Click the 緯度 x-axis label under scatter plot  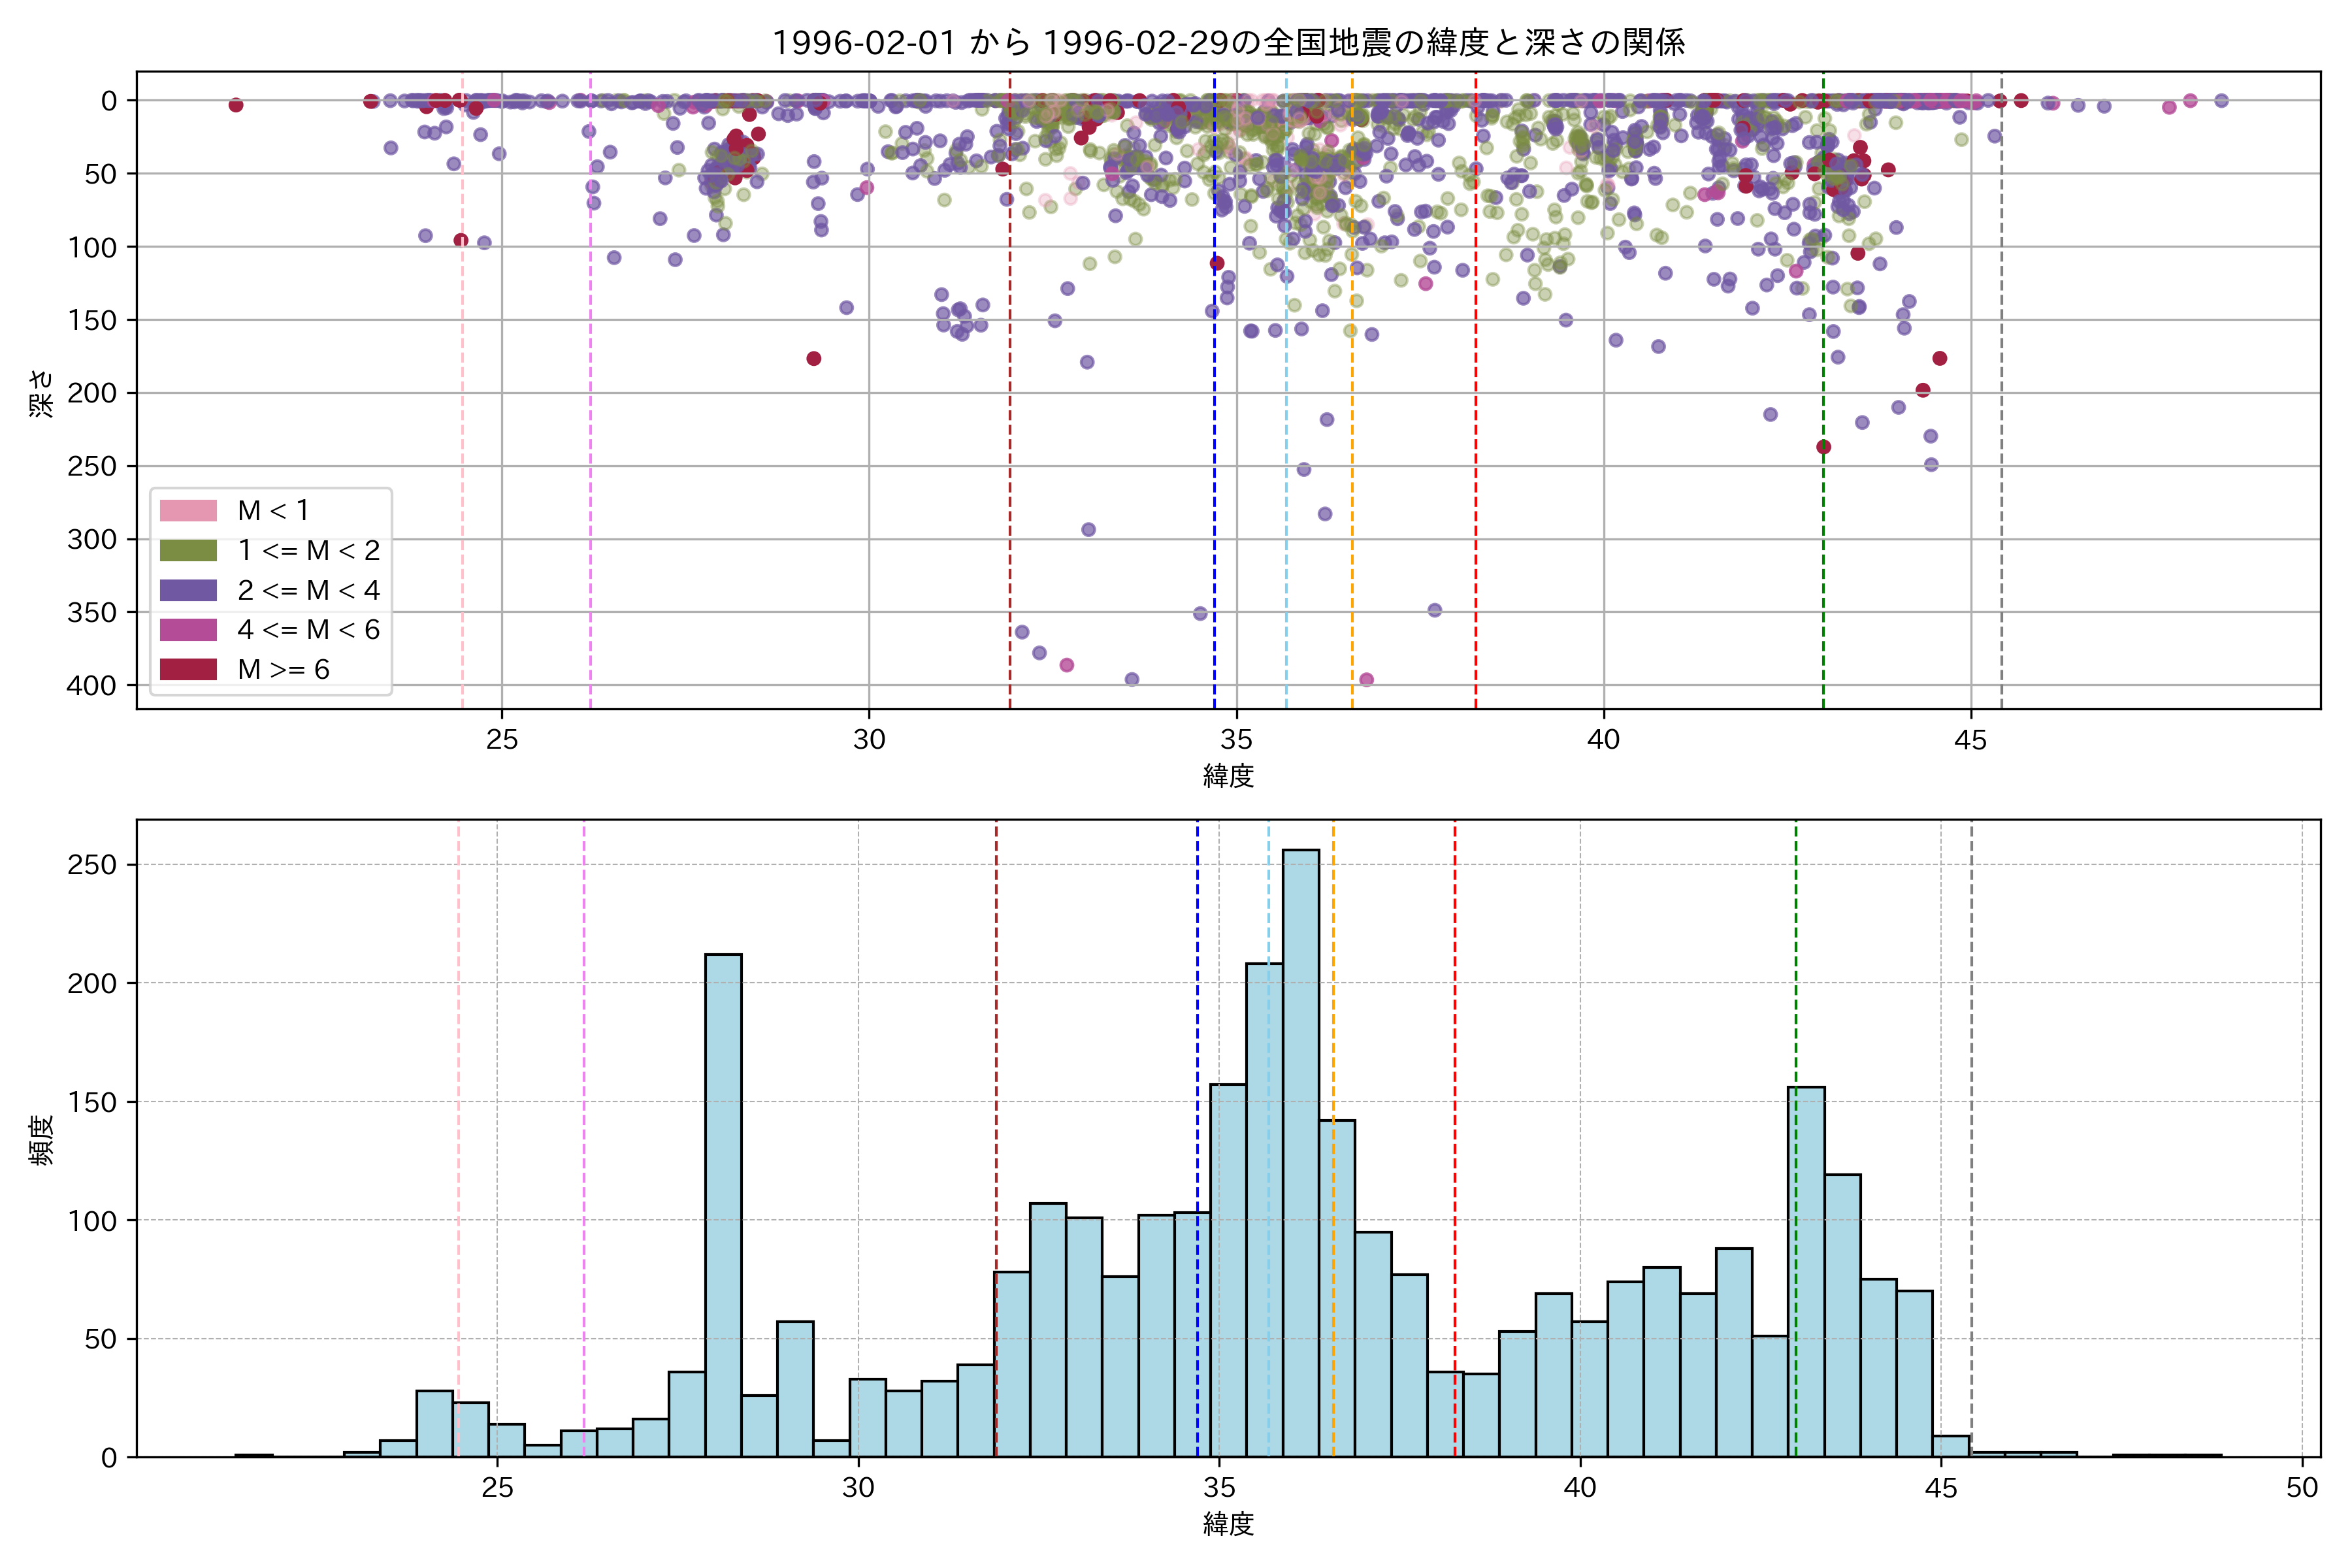(x=1228, y=776)
